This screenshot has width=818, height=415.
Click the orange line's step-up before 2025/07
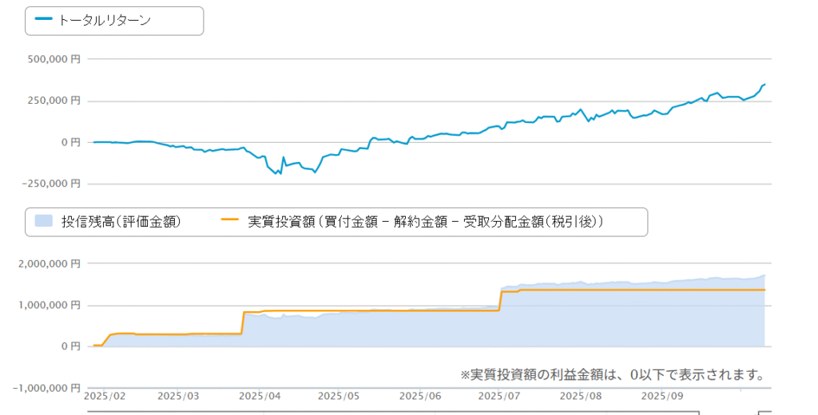tap(500, 300)
